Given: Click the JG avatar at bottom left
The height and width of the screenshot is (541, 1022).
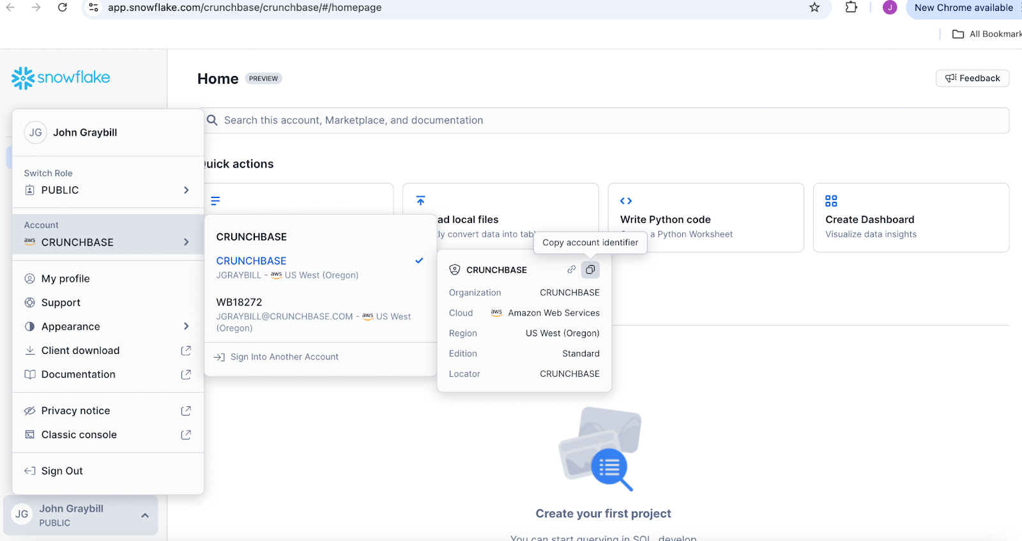Looking at the screenshot, I should point(22,514).
